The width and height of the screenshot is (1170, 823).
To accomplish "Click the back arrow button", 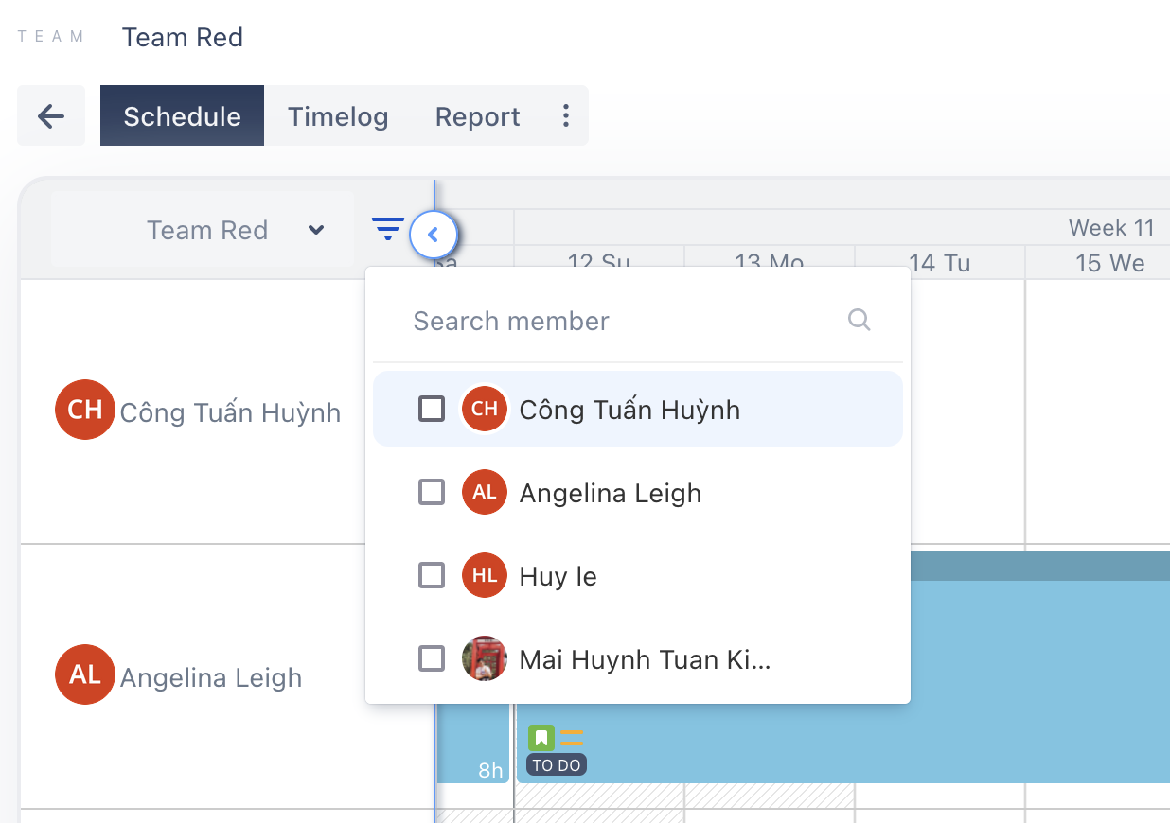I will 51,116.
